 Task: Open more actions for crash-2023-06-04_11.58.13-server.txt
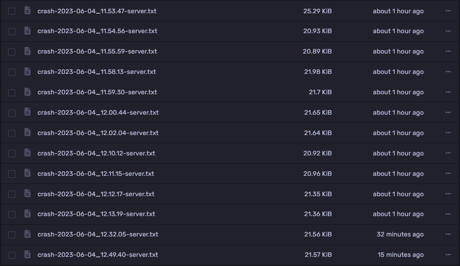point(448,72)
